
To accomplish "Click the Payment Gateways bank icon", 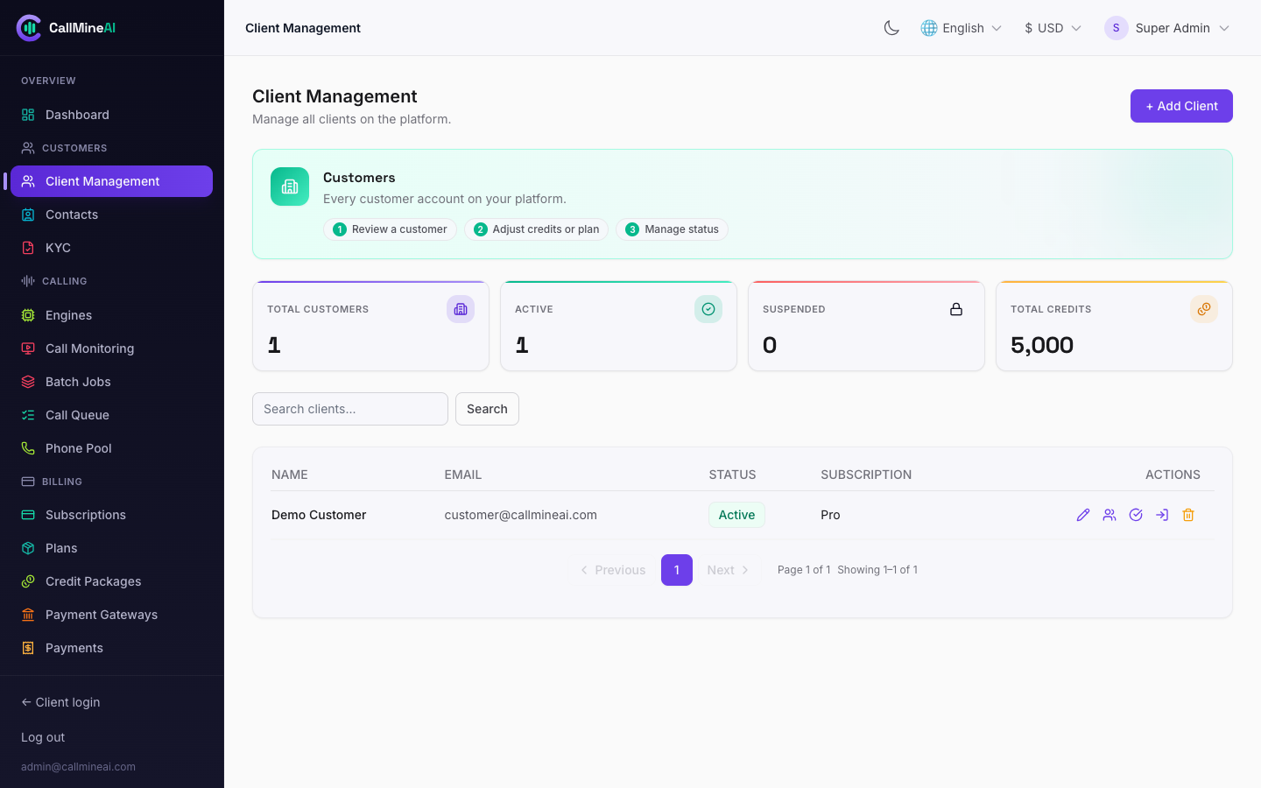I will click(x=28, y=615).
